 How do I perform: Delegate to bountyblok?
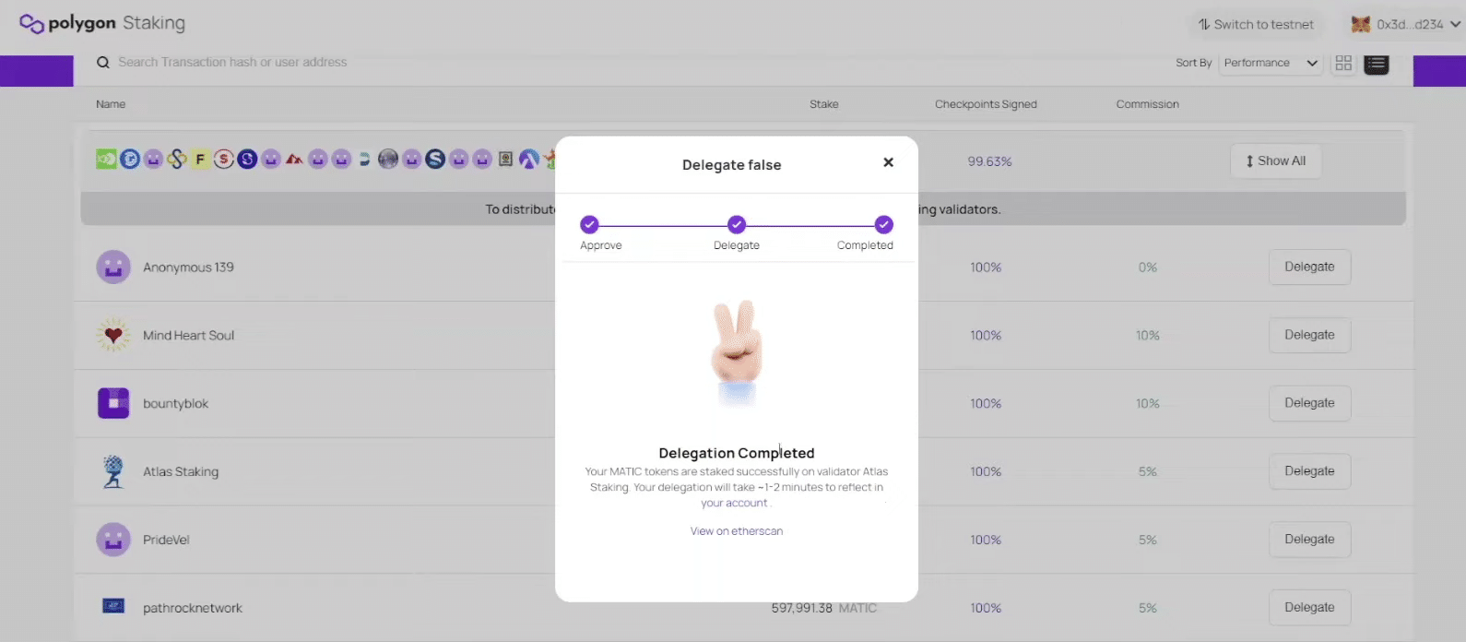[x=1309, y=403]
